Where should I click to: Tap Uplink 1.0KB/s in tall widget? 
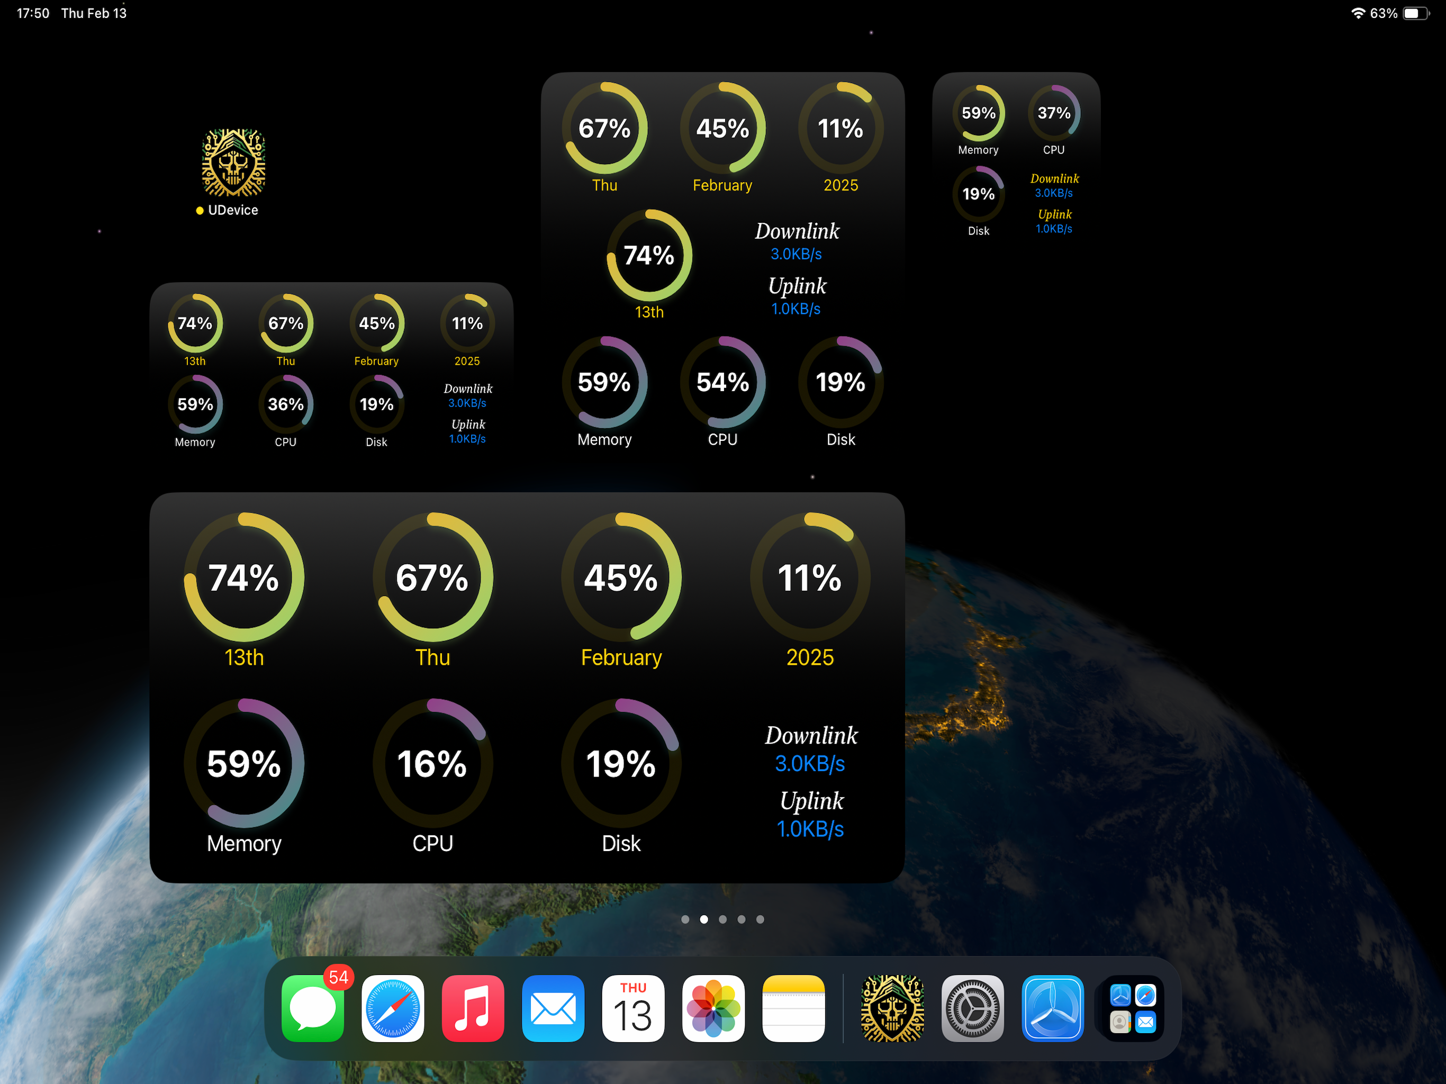(796, 296)
